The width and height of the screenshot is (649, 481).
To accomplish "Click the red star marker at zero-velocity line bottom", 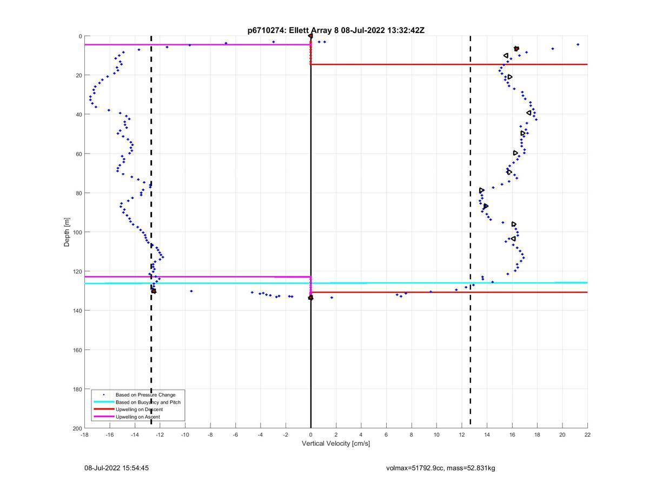I will (x=310, y=298).
